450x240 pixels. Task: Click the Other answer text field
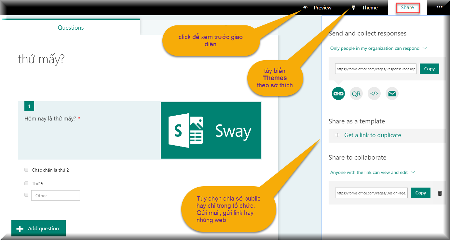tap(56, 196)
